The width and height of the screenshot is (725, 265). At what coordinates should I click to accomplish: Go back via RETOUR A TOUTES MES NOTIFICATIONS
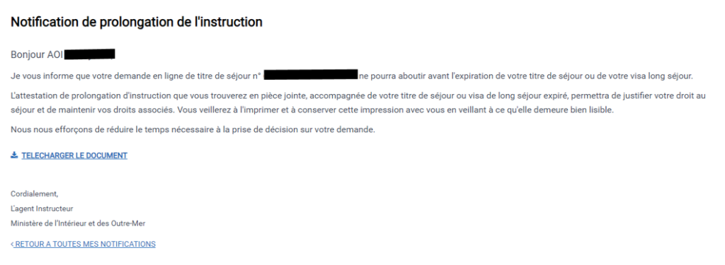coord(85,244)
